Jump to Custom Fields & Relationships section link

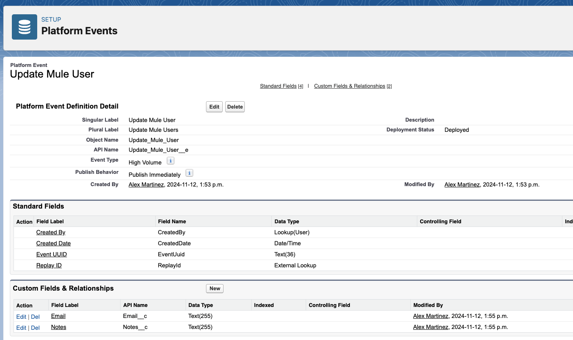(349, 86)
